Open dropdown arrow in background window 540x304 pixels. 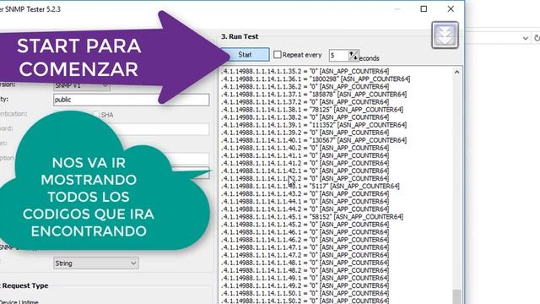525,38
